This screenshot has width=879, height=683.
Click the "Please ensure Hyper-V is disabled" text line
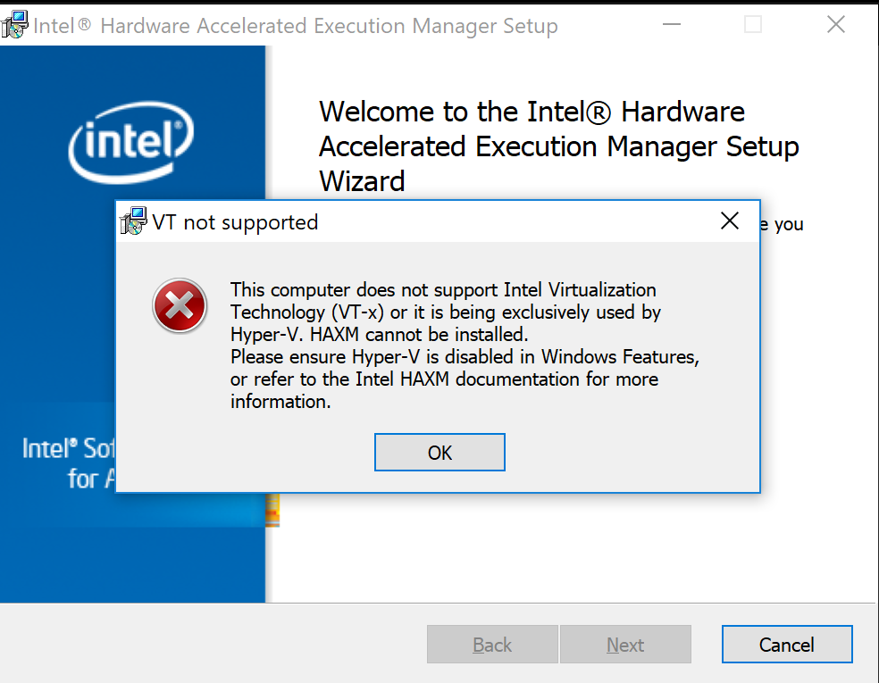[x=464, y=357]
